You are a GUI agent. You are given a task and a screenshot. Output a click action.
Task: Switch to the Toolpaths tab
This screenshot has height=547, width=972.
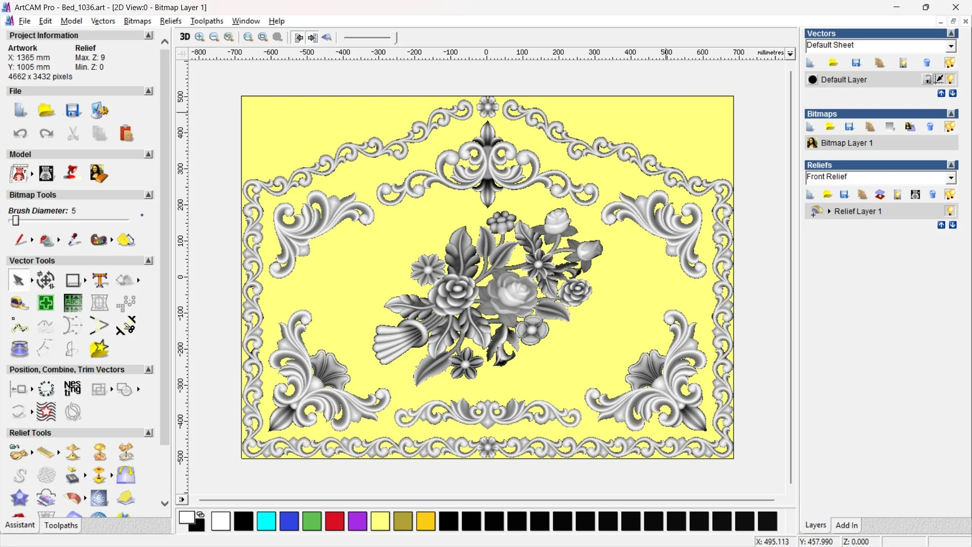(61, 525)
